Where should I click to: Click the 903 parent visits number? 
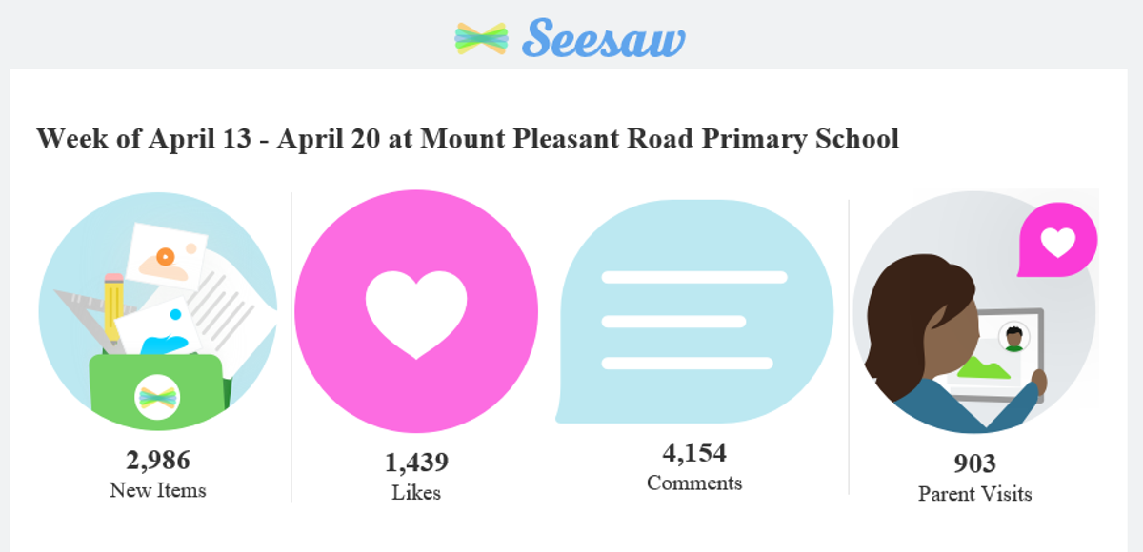pos(974,463)
